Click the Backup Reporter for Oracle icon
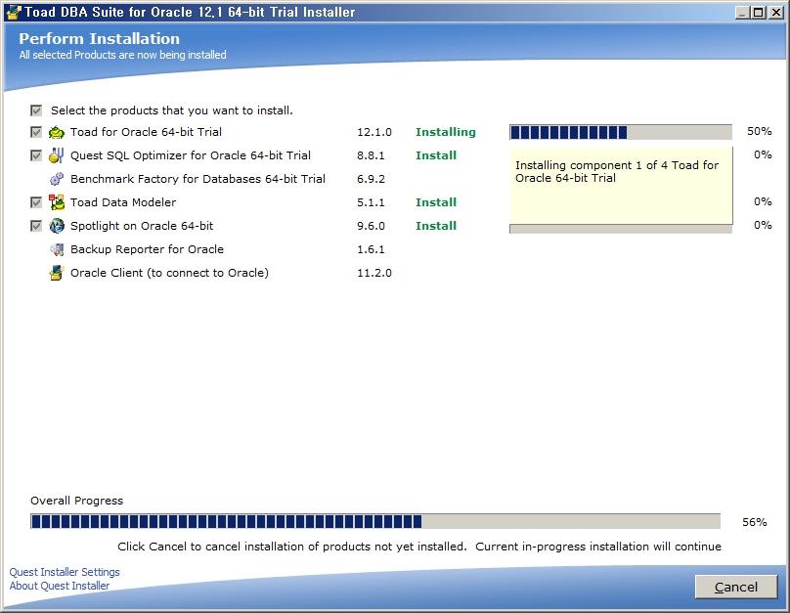 click(57, 249)
